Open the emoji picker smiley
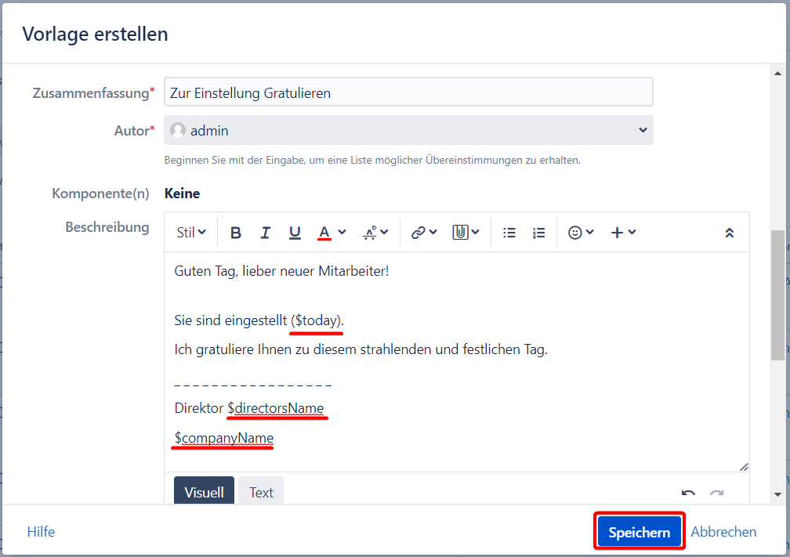The image size is (790, 557). pyautogui.click(x=575, y=233)
